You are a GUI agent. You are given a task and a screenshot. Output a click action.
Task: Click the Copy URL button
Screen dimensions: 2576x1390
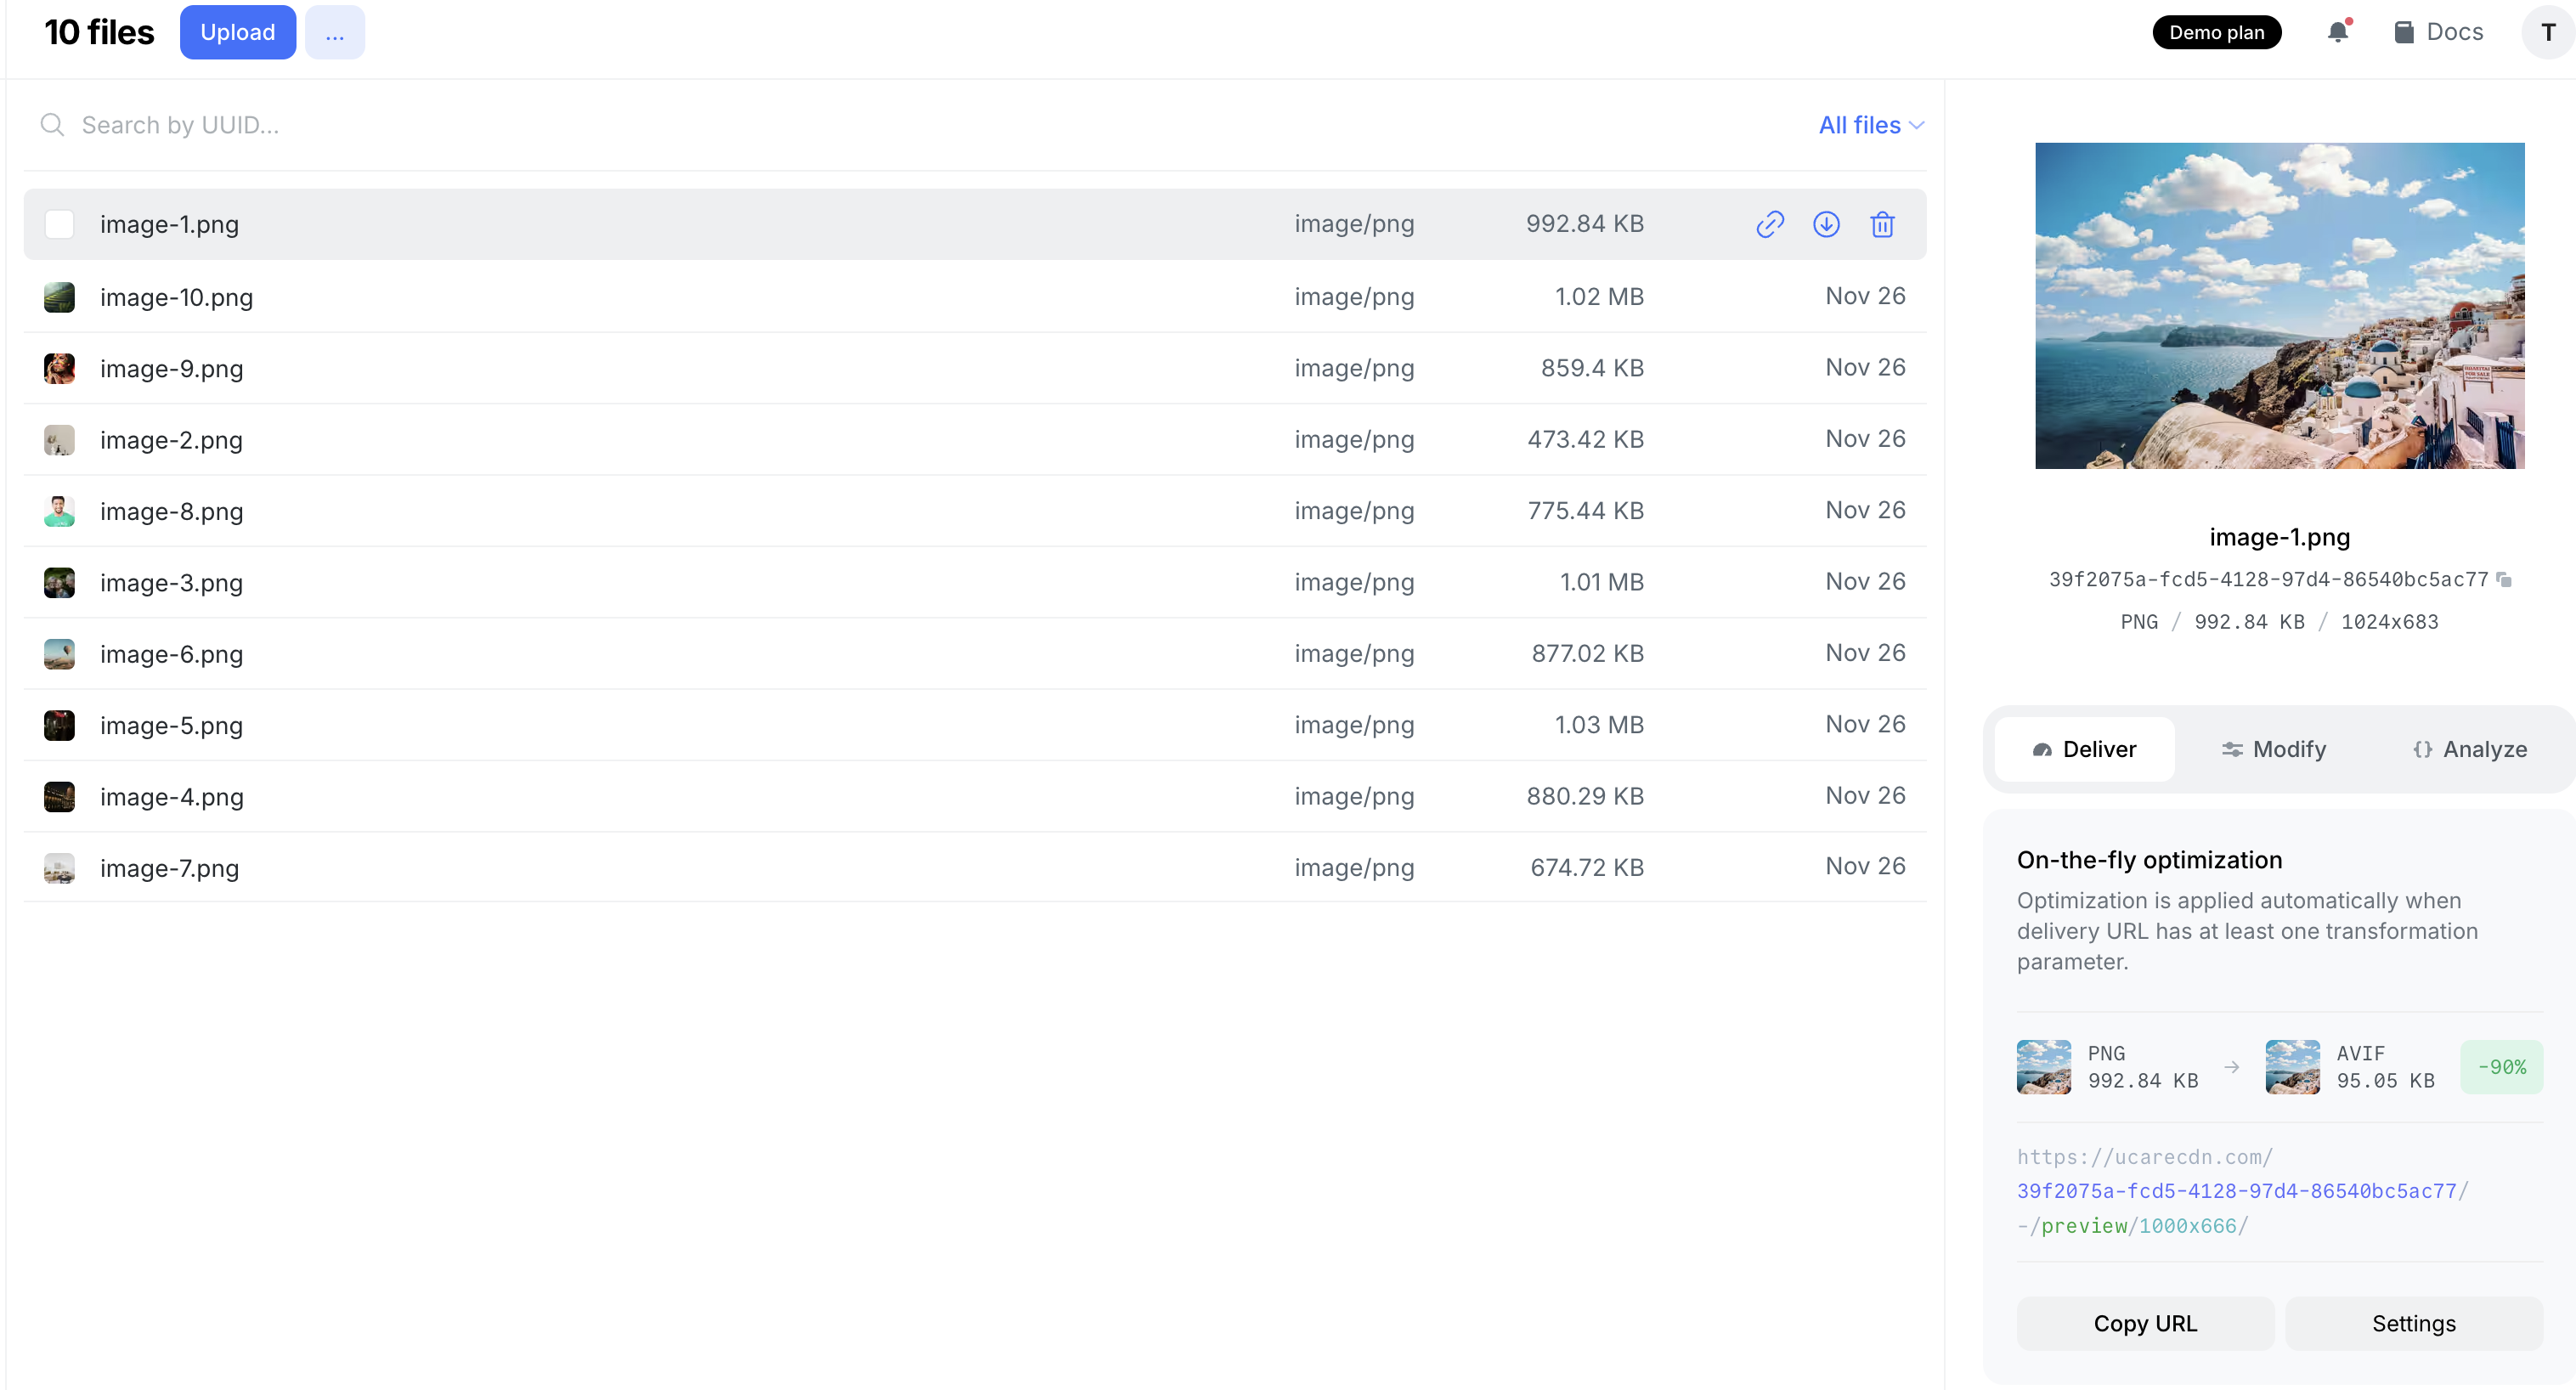pyautogui.click(x=2145, y=1323)
